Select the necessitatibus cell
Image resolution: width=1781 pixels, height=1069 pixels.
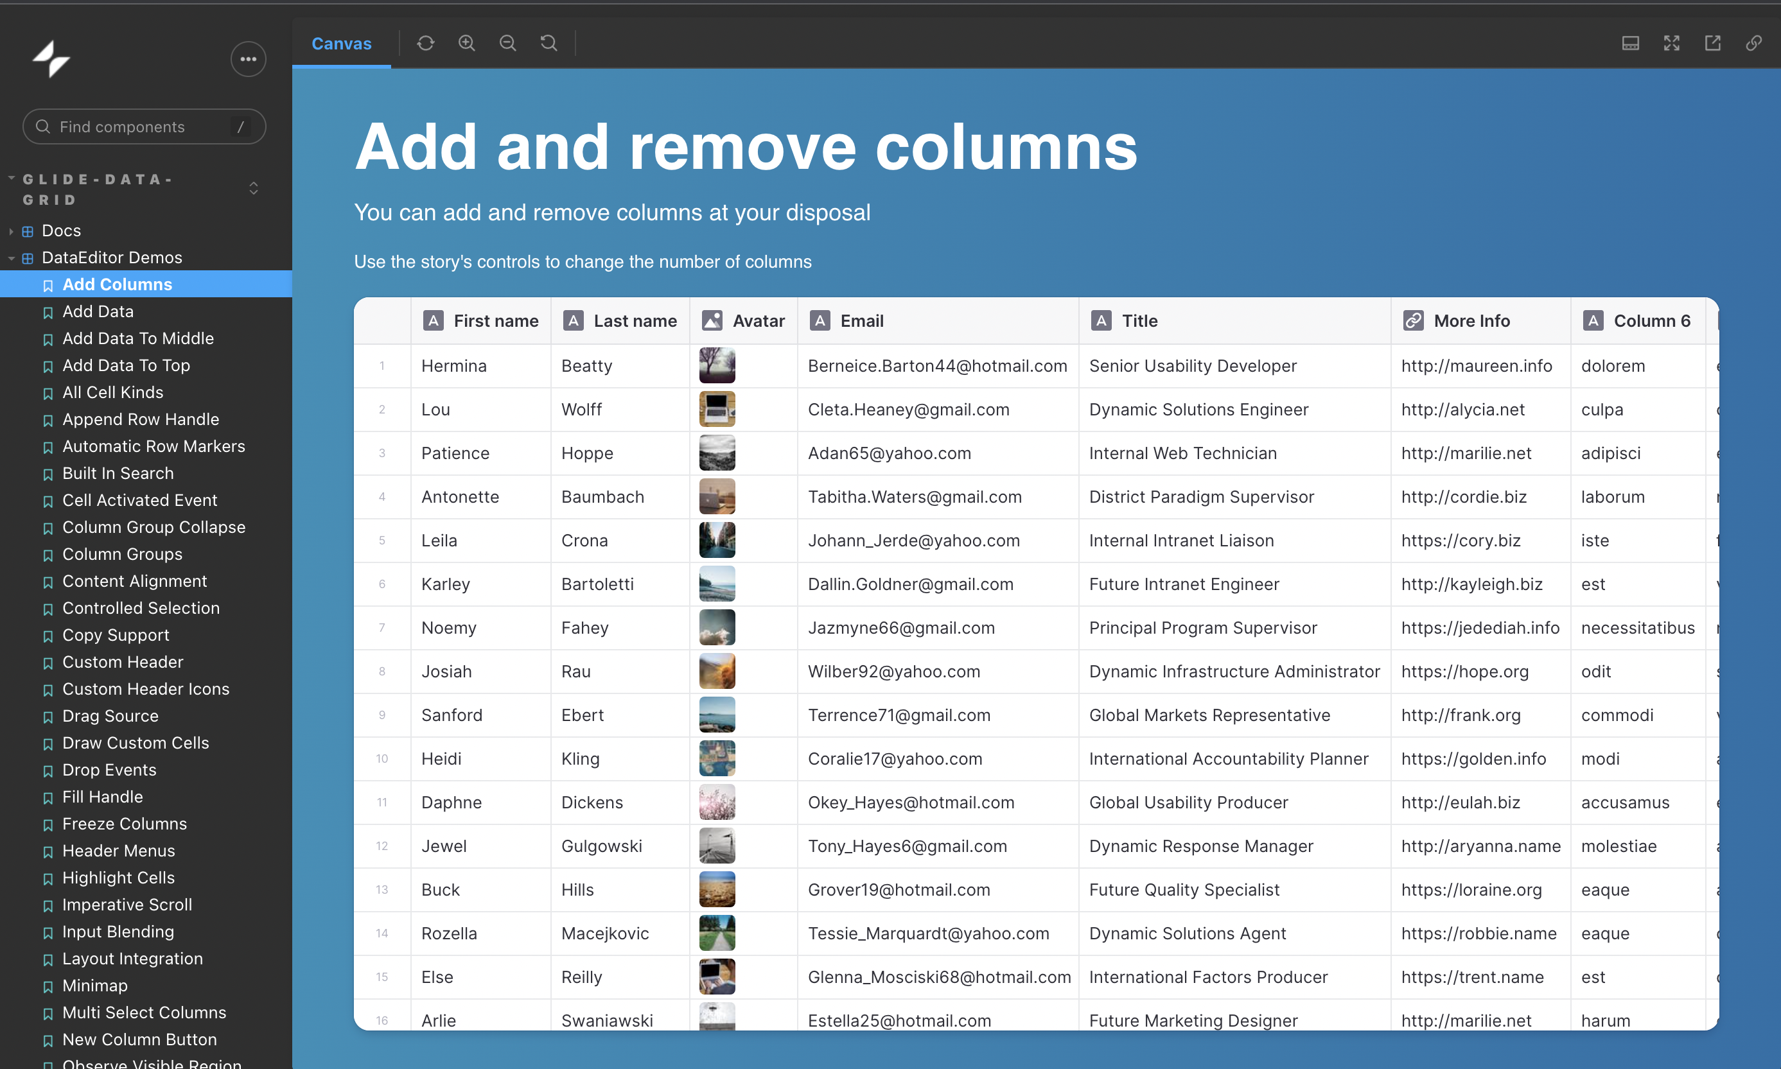tap(1638, 627)
